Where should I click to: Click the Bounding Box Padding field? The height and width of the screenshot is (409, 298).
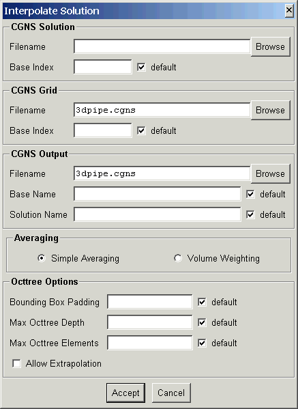pyautogui.click(x=150, y=302)
